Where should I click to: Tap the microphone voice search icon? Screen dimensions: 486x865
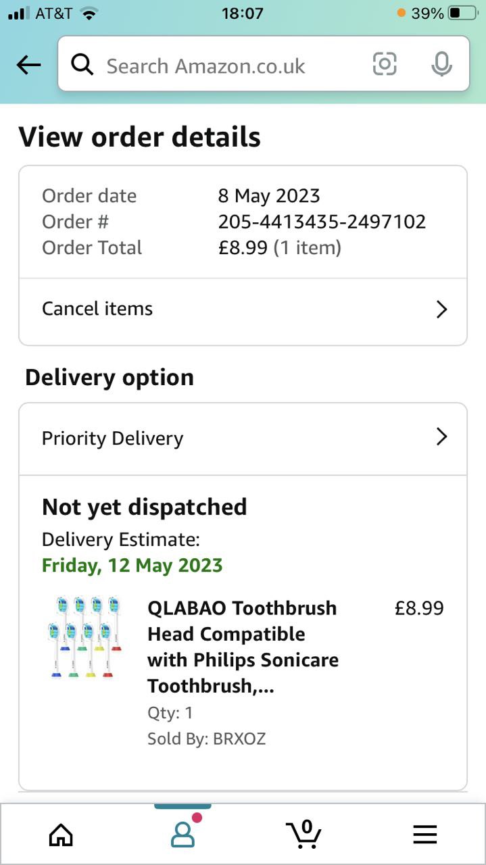tap(441, 65)
